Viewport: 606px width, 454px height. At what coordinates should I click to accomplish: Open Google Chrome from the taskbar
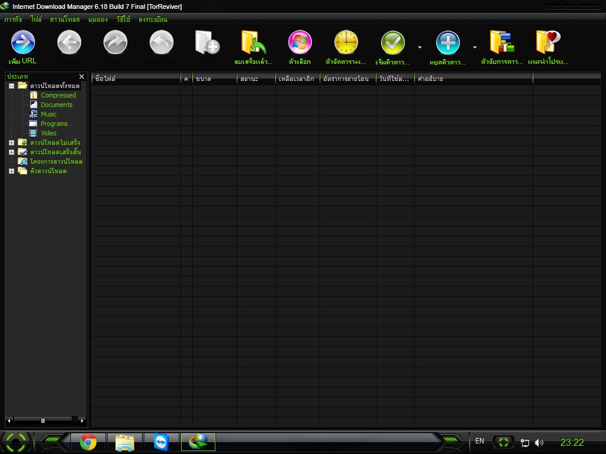tap(88, 442)
